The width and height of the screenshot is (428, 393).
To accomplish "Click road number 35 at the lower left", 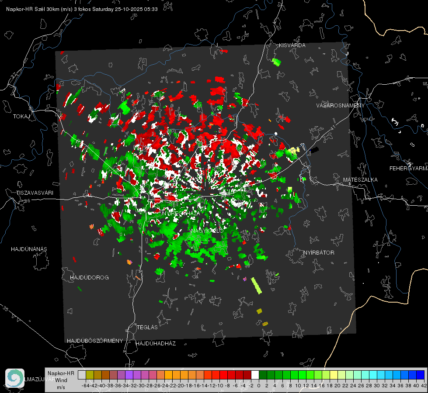I will (6, 309).
